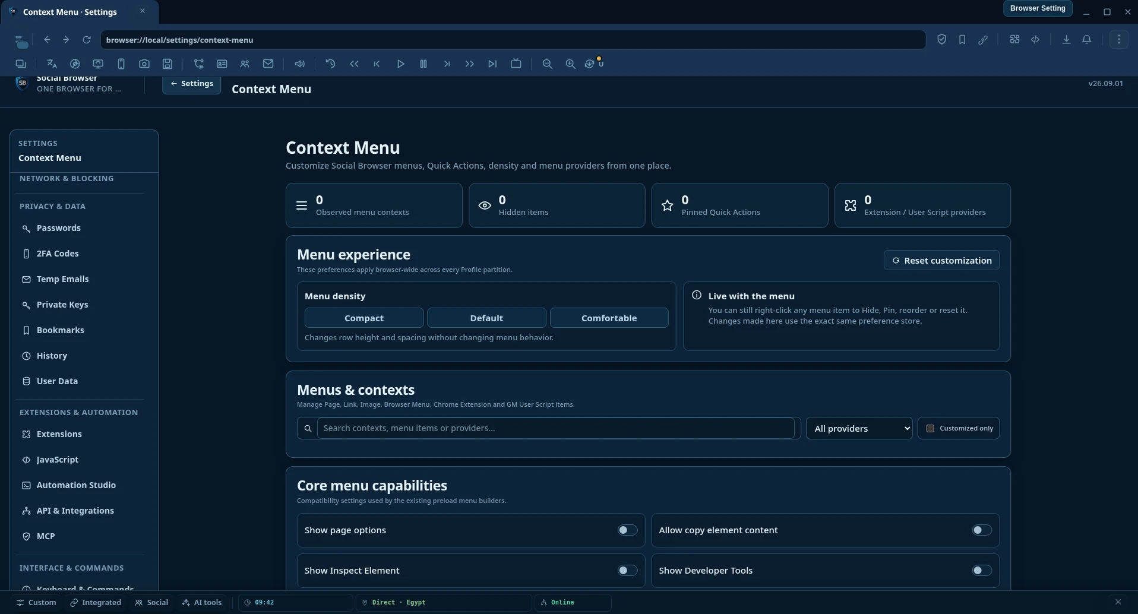Viewport: 1138px width, 614px height.
Task: Click the zoom in magnifier icon
Action: point(570,64)
